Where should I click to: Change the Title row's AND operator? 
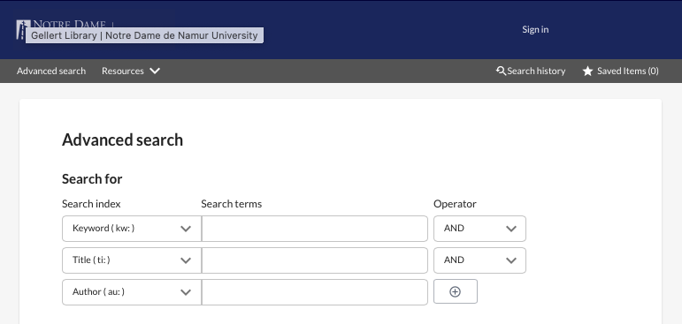point(479,260)
